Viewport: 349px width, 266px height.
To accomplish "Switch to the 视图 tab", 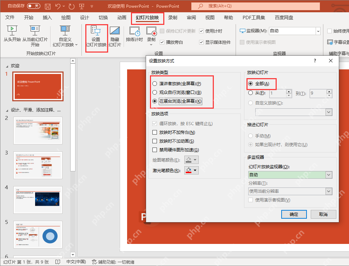I will [210, 18].
